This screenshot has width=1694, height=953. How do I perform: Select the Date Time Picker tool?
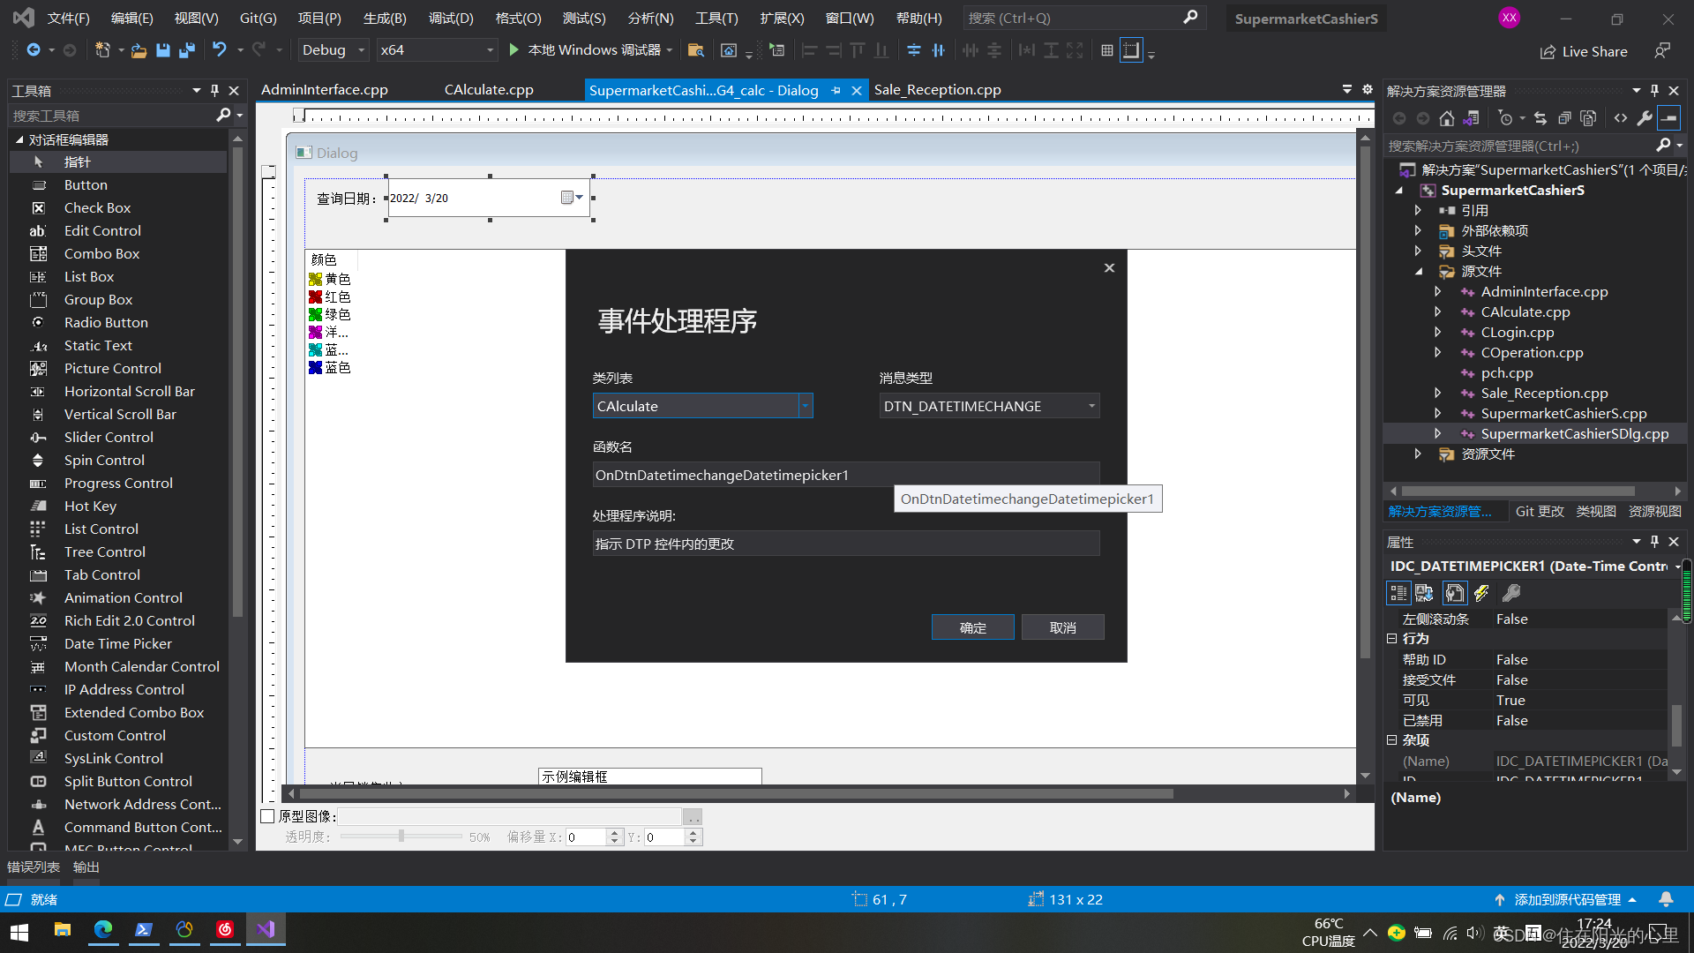117,643
